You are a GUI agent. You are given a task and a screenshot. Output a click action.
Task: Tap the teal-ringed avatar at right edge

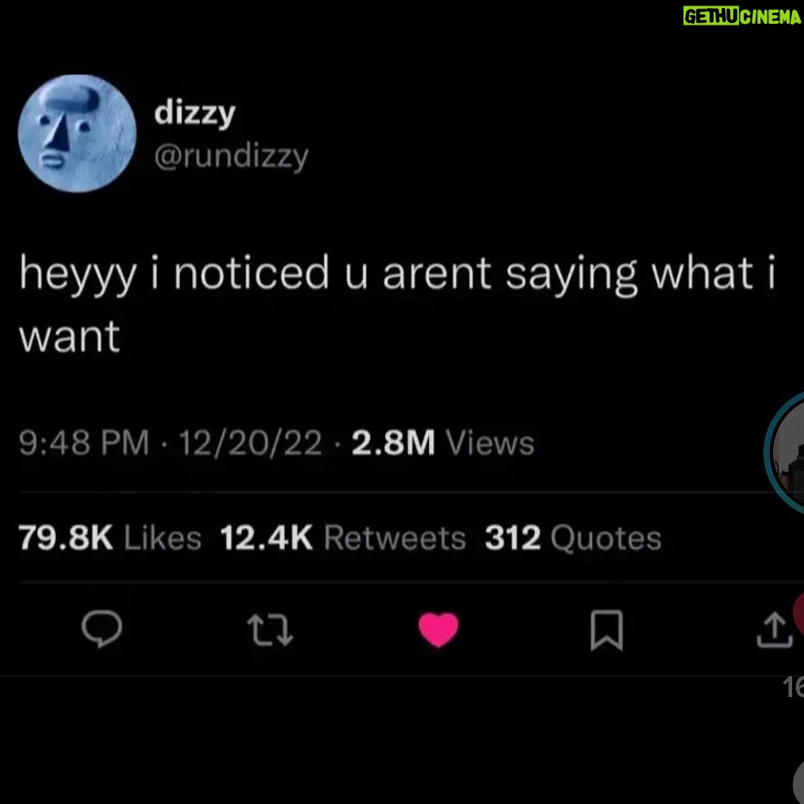click(x=784, y=453)
